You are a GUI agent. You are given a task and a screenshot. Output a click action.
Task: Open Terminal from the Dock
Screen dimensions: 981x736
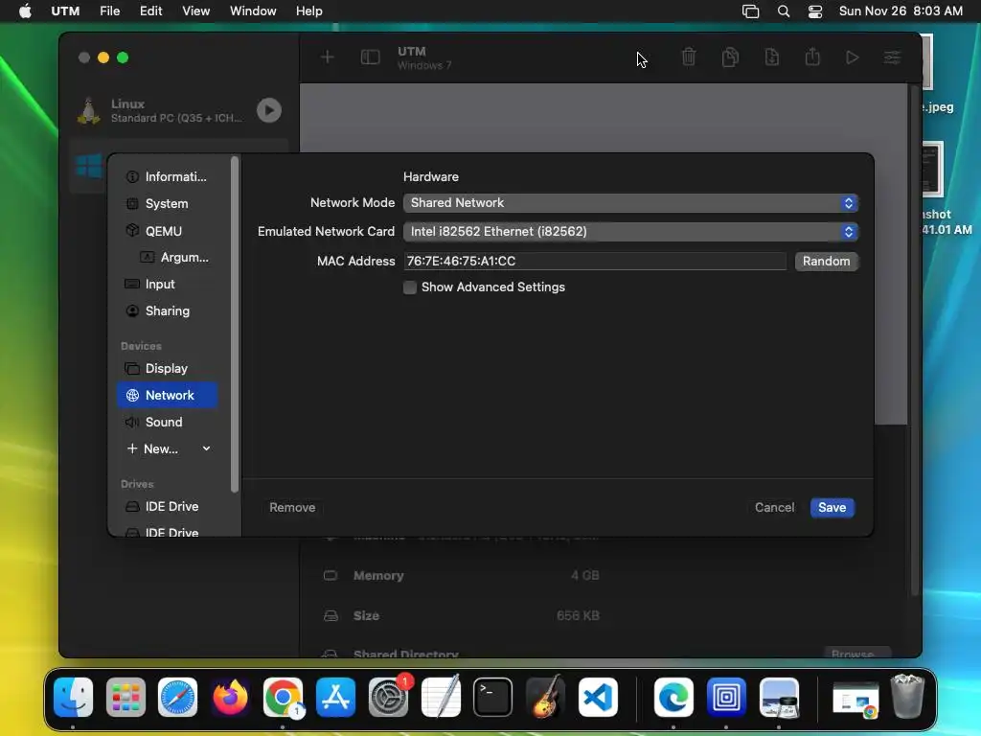pos(493,697)
